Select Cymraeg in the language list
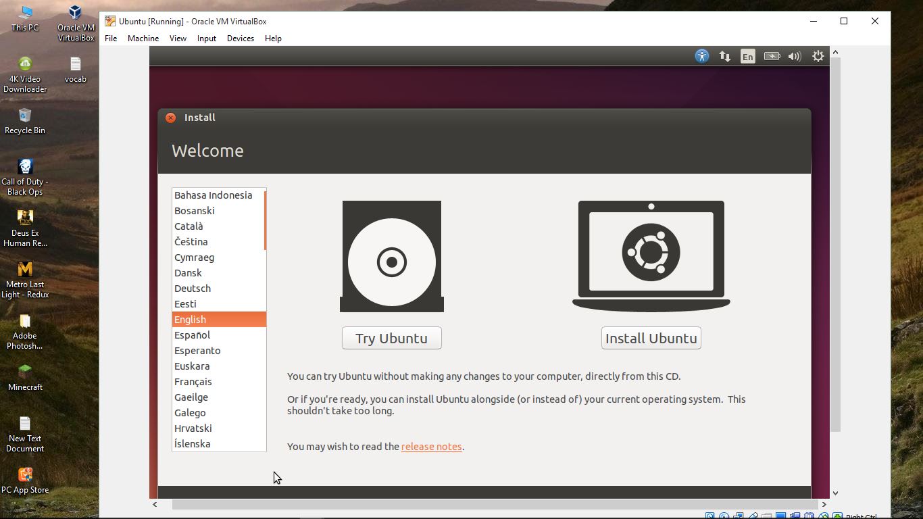 coord(218,257)
